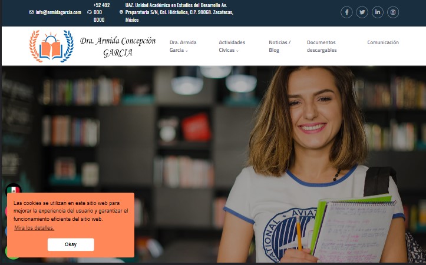Expand the Dra. Armida Garcia menu arrow
426x265 pixels.
187,51
